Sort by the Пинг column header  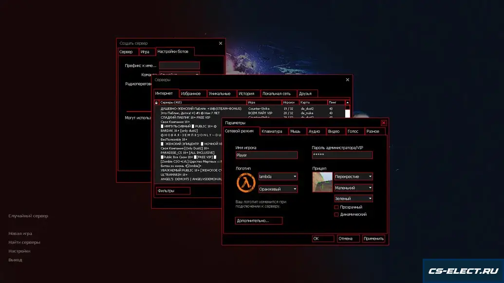(336, 103)
